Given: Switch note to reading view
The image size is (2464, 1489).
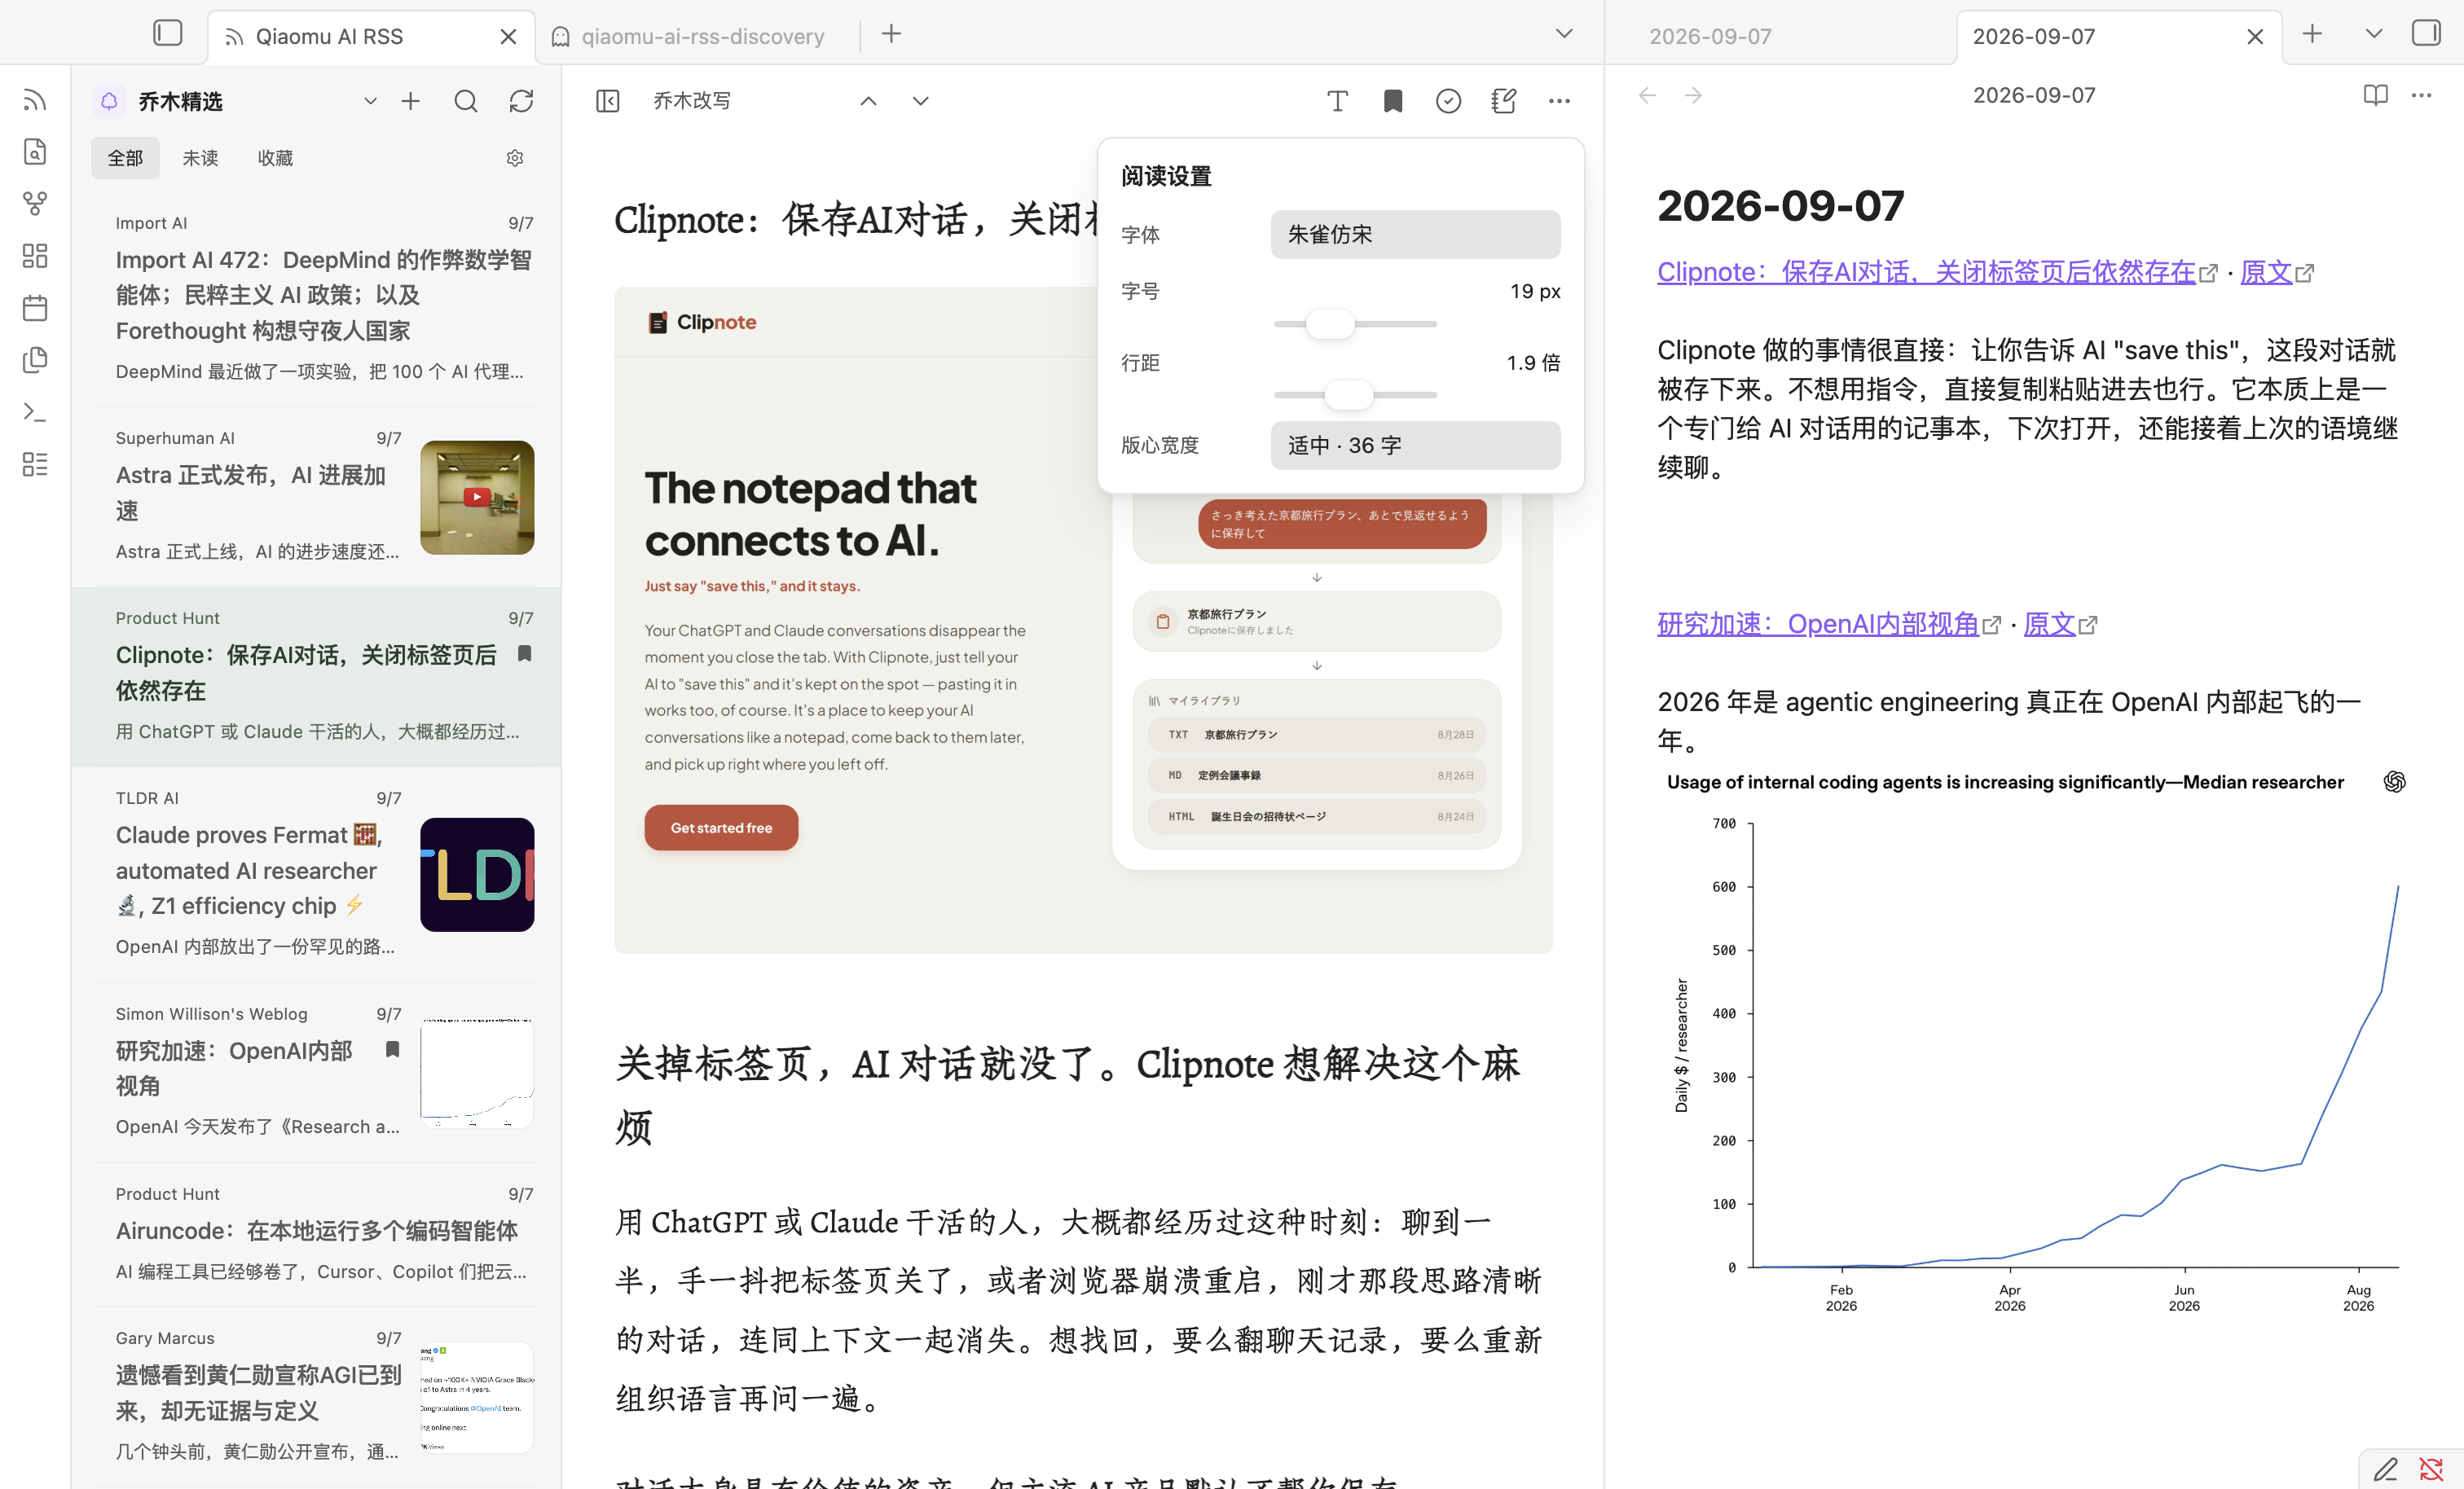Looking at the screenshot, I should (x=2375, y=95).
